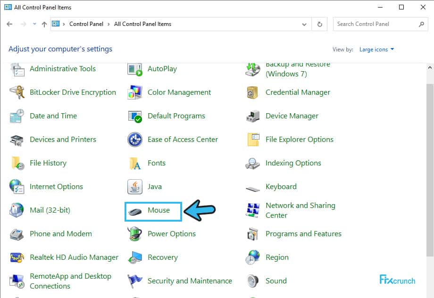Click the Devices and Printers icon
The image size is (434, 298).
coord(17,140)
